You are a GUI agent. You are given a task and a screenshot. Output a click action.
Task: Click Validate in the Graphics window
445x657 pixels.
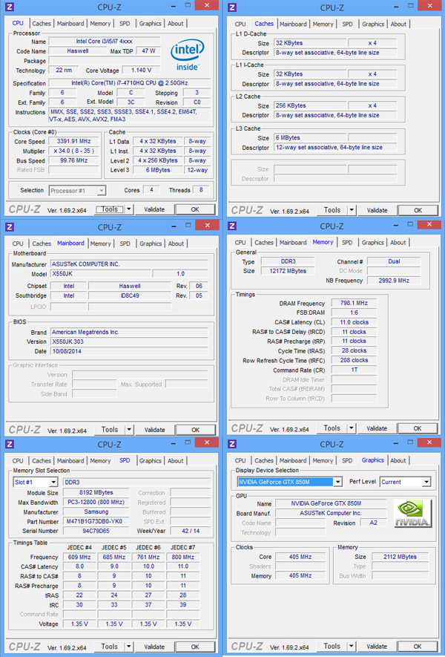click(x=377, y=646)
